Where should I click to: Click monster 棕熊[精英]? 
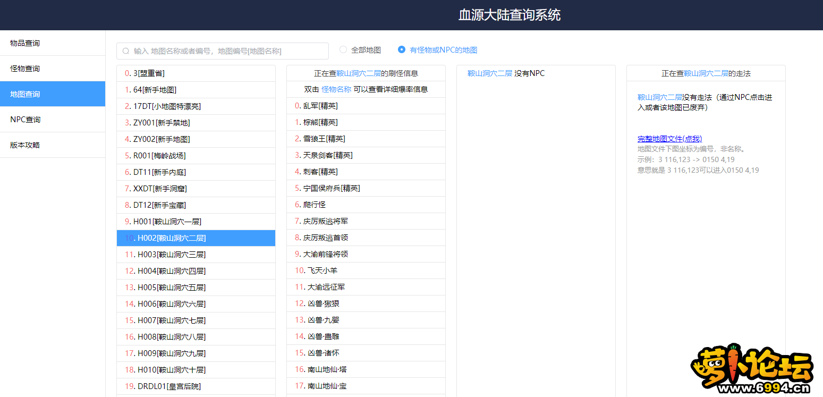pos(366,122)
